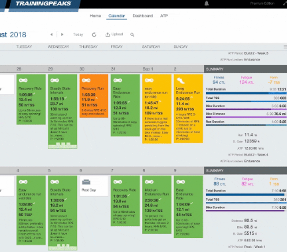Click Bike Distance bar in first summary
The height and width of the screenshot is (252, 287).
246,117
